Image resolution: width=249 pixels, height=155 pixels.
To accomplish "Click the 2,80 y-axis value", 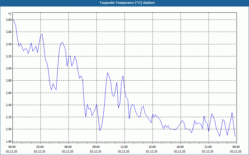I will (9, 81).
